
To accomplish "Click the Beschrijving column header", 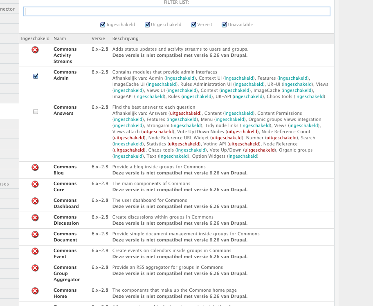I will pyautogui.click(x=126, y=38).
